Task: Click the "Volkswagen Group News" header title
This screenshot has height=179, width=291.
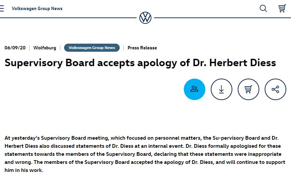Action: (x=37, y=8)
